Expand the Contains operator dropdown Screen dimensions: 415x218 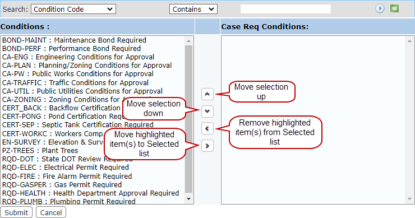point(193,9)
